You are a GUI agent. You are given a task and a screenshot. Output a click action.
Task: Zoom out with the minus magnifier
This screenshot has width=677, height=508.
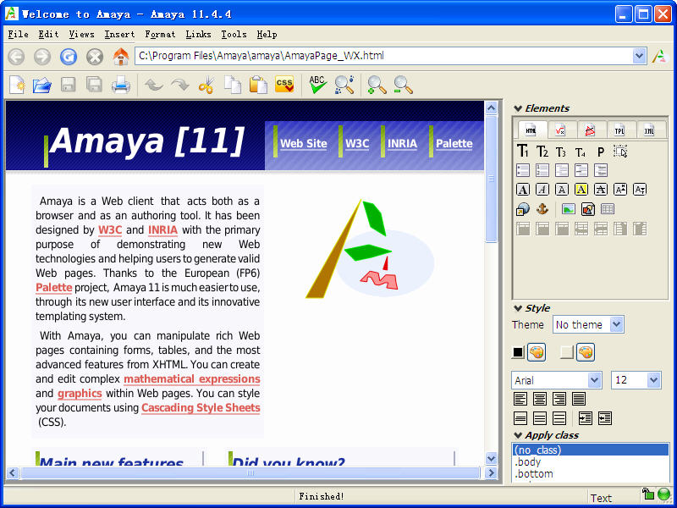tap(404, 85)
